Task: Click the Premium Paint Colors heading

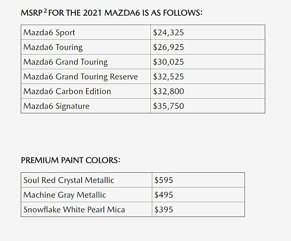Action: click(70, 160)
